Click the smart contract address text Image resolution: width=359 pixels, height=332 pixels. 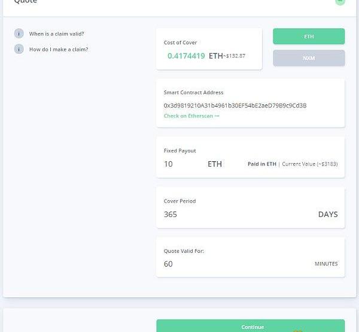pyautogui.click(x=235, y=105)
